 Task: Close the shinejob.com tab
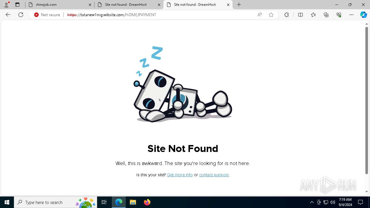point(90,5)
